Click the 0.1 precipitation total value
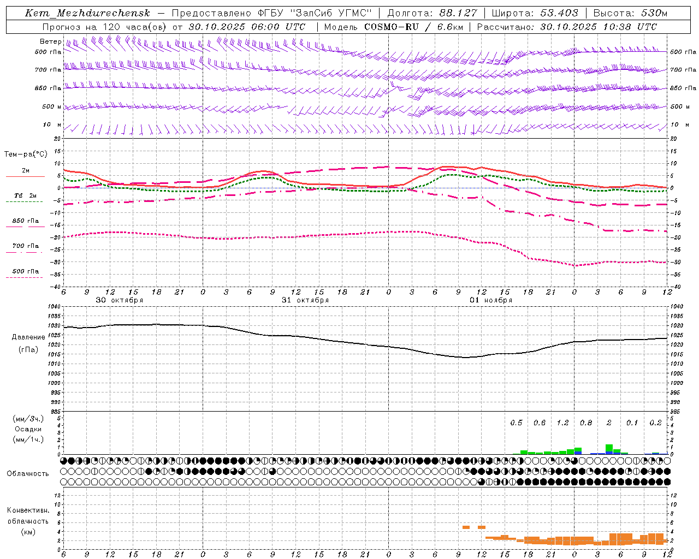 (632, 423)
